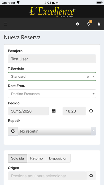Select the Disposición trip option
The width and height of the screenshot is (104, 185).
coord(58,158)
